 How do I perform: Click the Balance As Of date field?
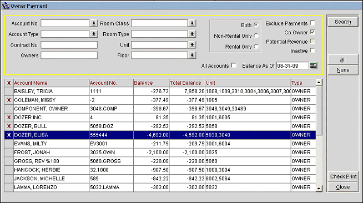[x=293, y=65]
